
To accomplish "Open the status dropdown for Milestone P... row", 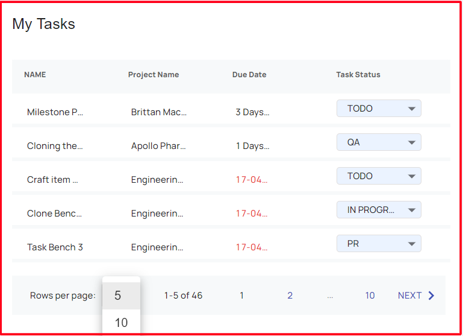I will (379, 108).
